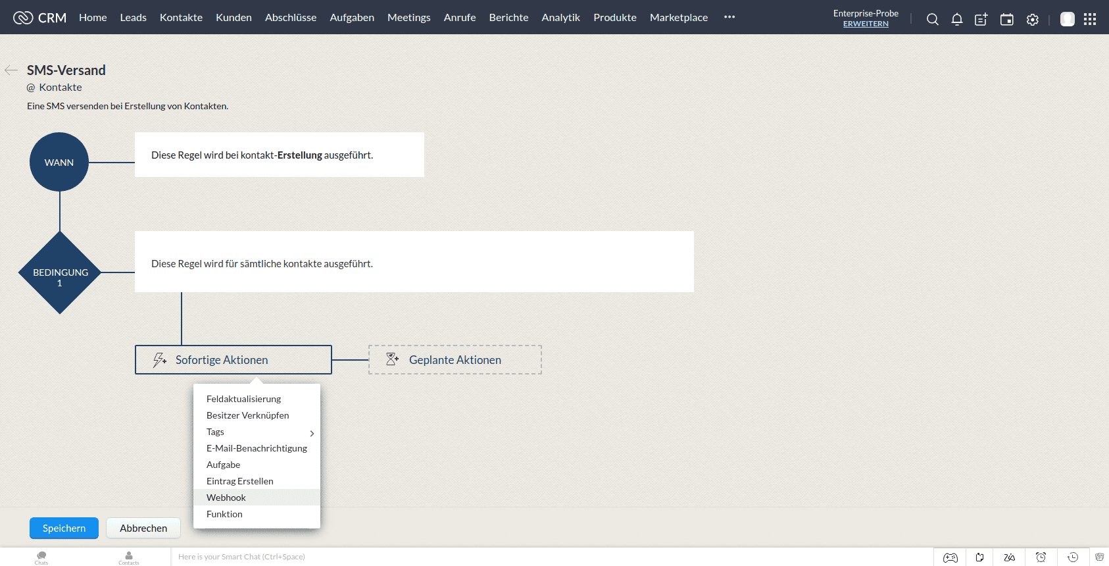Click the Speichern button

(64, 528)
